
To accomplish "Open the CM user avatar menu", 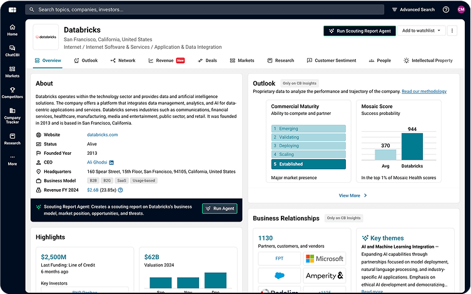I will tap(461, 10).
